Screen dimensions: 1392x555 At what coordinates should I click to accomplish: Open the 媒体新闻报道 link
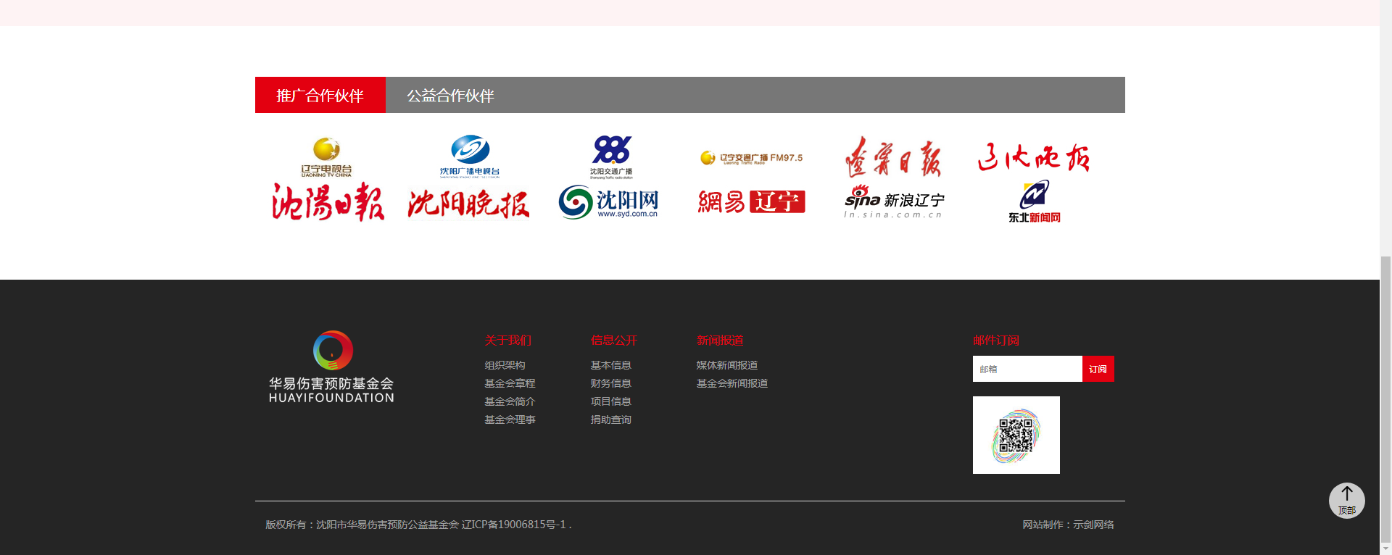(x=727, y=365)
